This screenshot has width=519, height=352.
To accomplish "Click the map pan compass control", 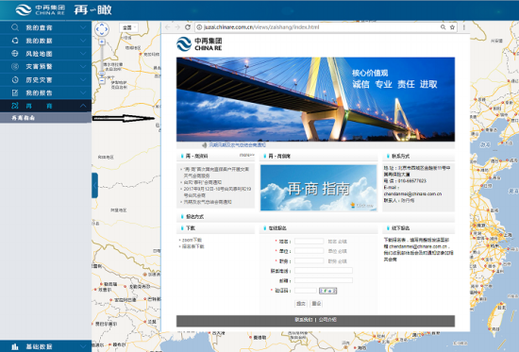I will click(x=102, y=29).
